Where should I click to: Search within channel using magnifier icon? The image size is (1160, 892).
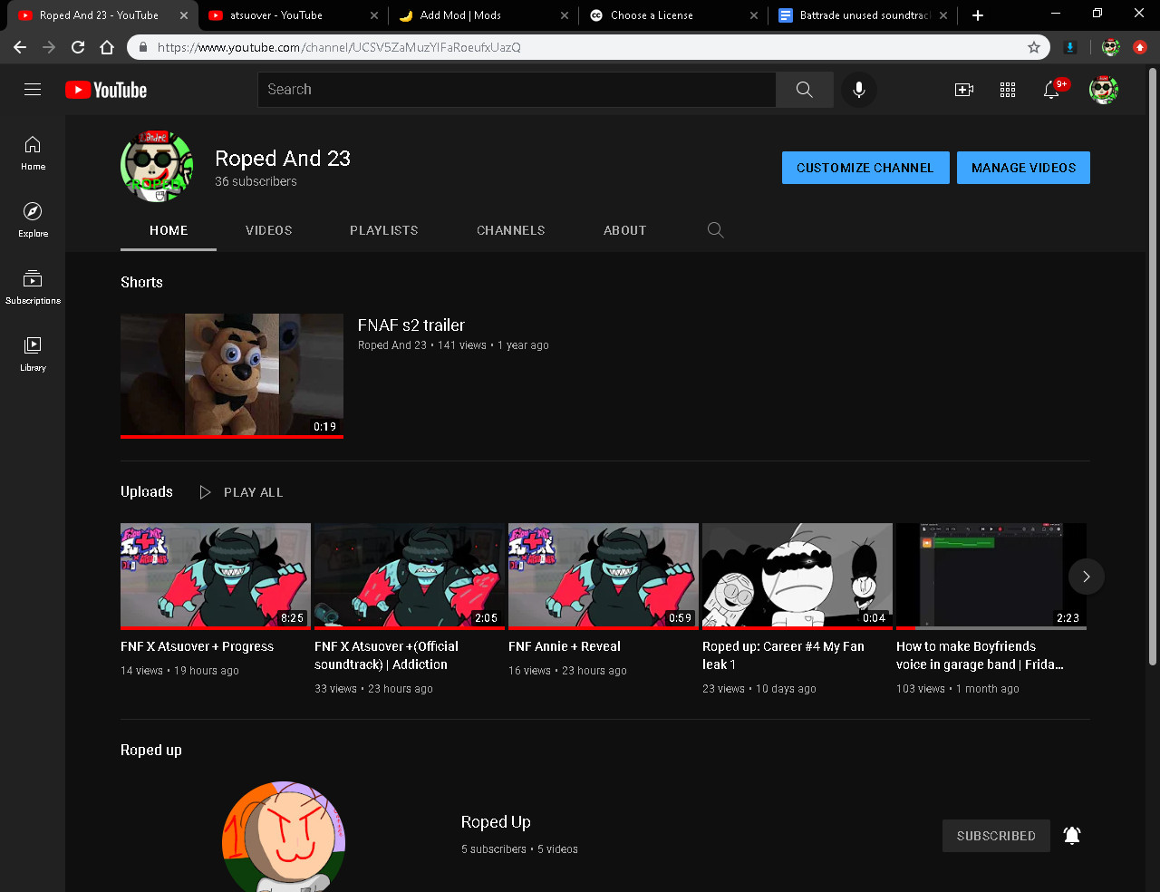click(715, 230)
